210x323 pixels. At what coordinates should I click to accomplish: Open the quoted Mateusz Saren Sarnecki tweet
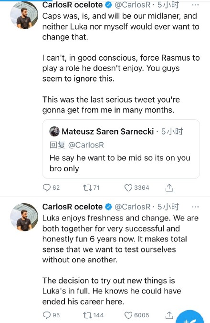(121, 149)
